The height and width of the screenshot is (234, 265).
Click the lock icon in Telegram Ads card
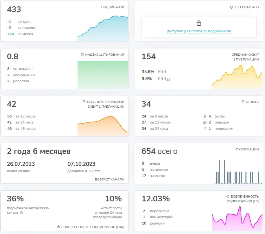[x=199, y=23]
